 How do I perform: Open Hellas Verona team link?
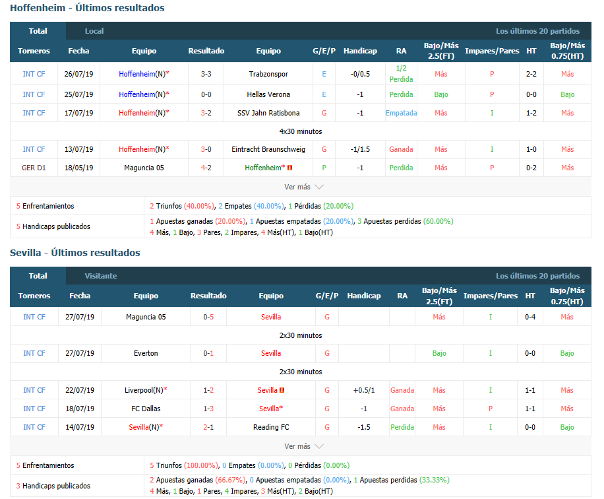268,94
